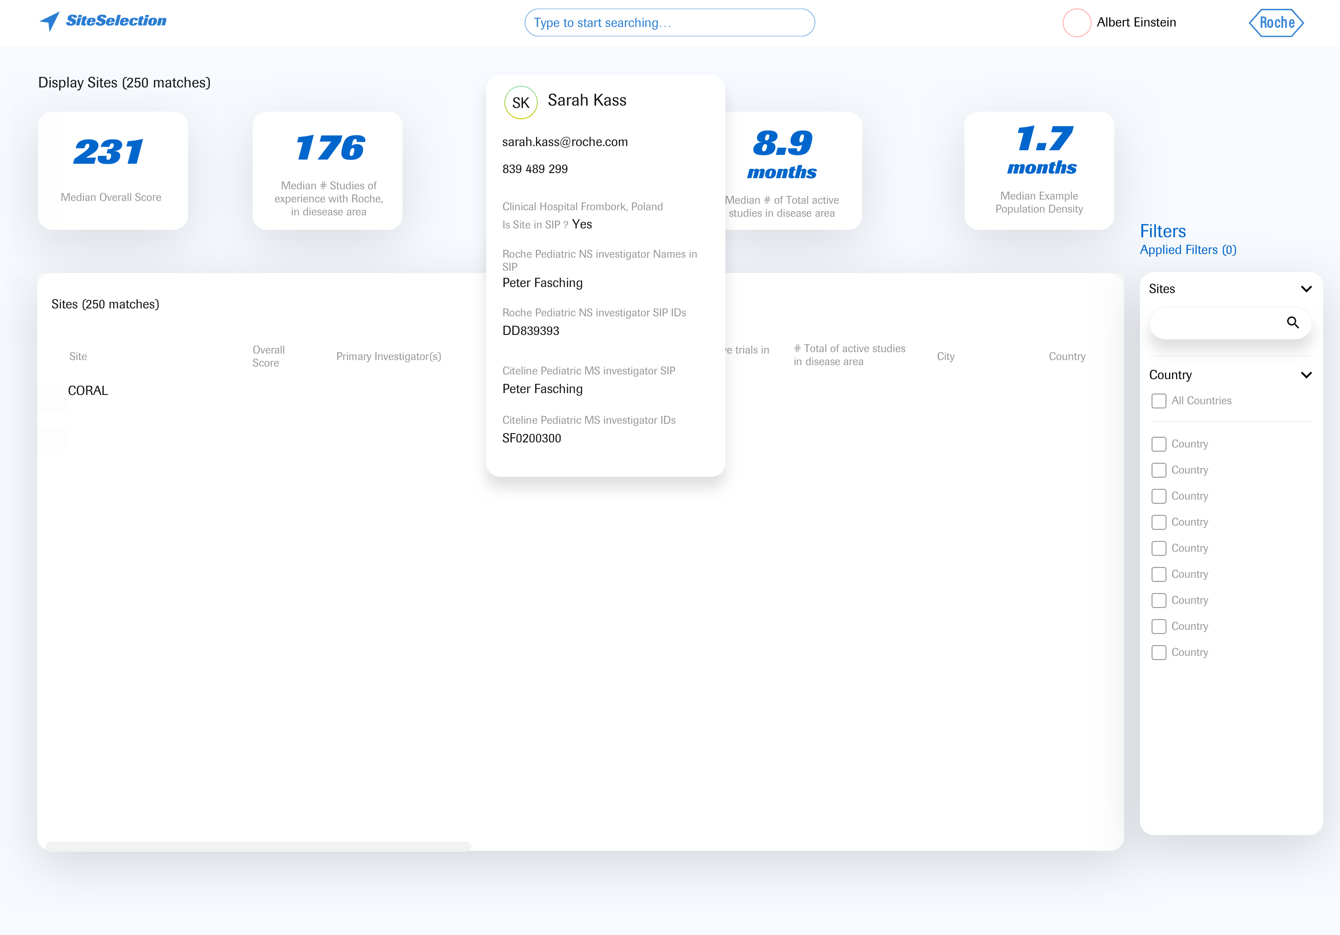The width and height of the screenshot is (1340, 935).
Task: Sort by the Overall Score column header
Action: 268,356
